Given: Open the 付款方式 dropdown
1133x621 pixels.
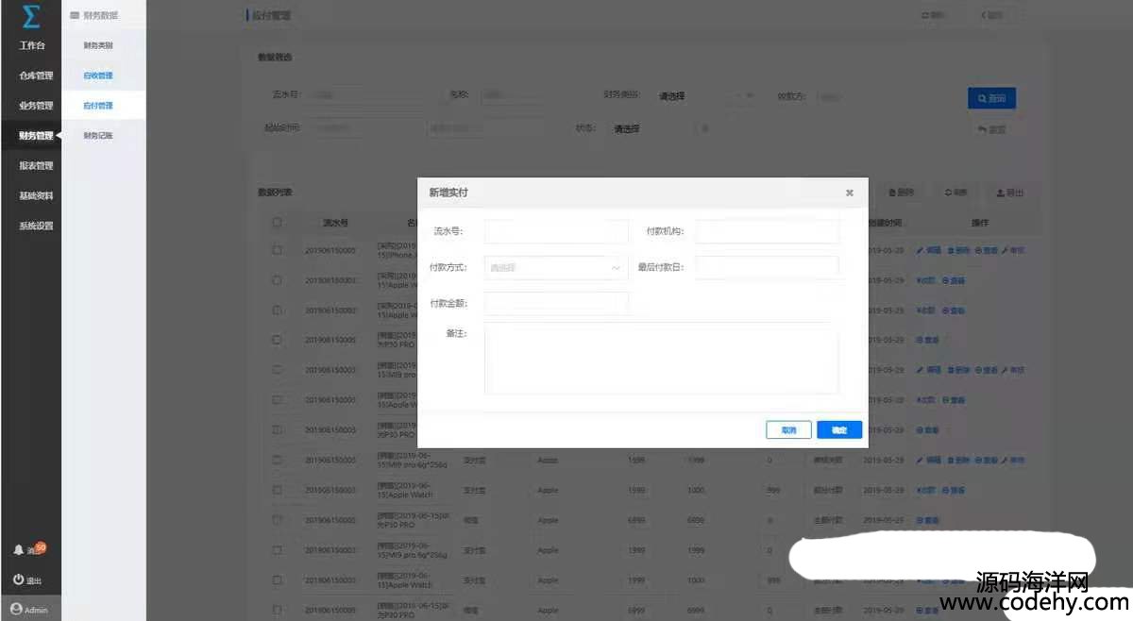Looking at the screenshot, I should (556, 268).
